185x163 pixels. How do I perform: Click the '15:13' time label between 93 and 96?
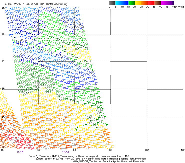[x=65, y=152]
